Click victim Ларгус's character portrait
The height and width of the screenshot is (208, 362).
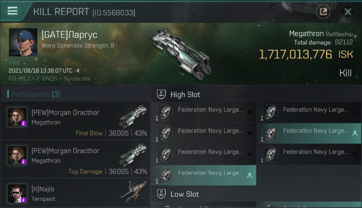point(23,42)
